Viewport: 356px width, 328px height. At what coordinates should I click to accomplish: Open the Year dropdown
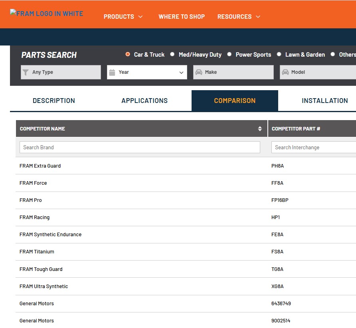147,72
